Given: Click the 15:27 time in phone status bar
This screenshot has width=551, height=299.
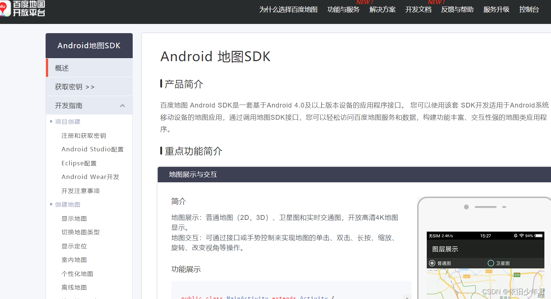Looking at the screenshot, I should click(x=486, y=236).
